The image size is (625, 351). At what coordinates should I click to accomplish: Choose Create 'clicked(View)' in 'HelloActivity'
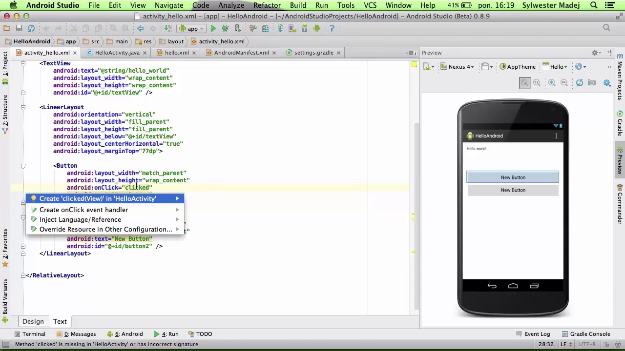tap(105, 198)
